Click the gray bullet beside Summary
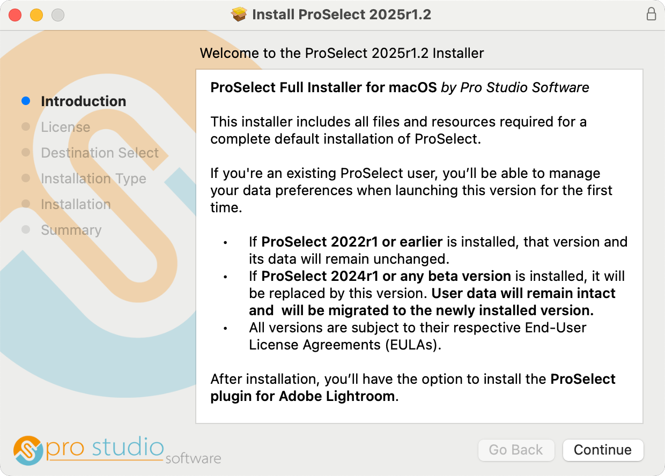 (26, 229)
